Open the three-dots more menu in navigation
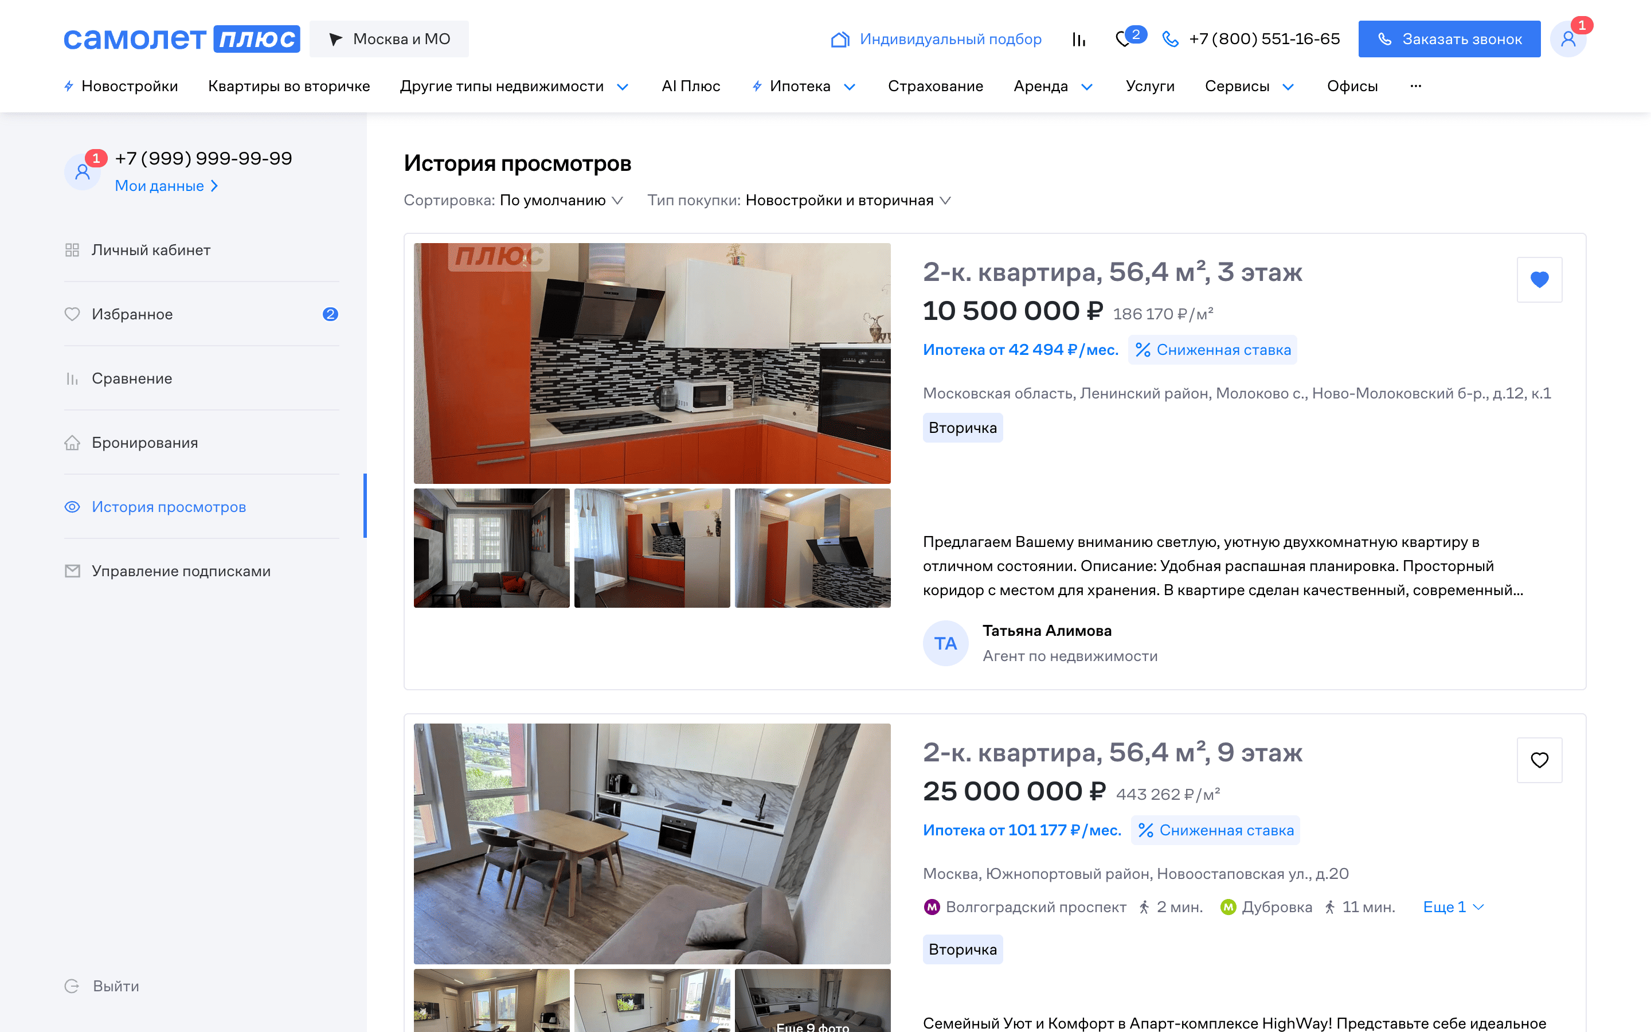 click(x=1415, y=86)
